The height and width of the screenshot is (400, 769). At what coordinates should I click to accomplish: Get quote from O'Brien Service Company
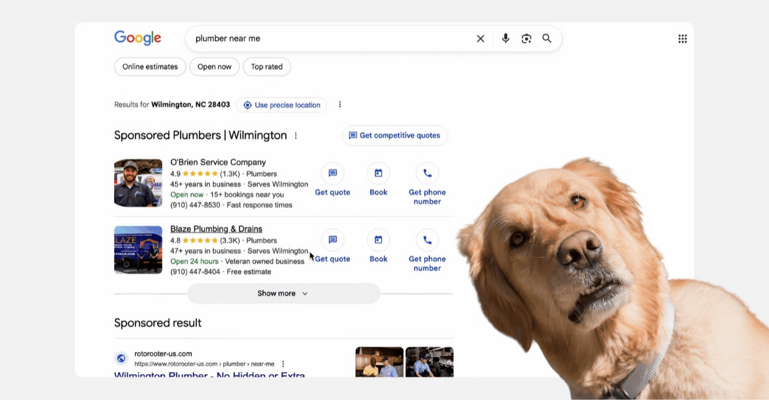[333, 179]
